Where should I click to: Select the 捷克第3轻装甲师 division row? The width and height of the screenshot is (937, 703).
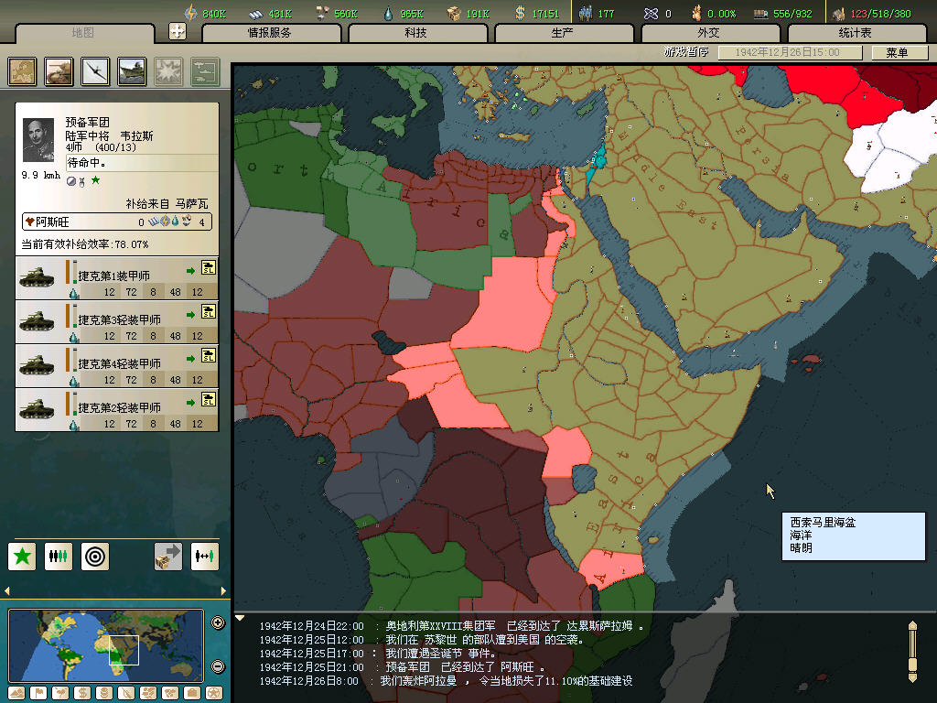pos(117,321)
